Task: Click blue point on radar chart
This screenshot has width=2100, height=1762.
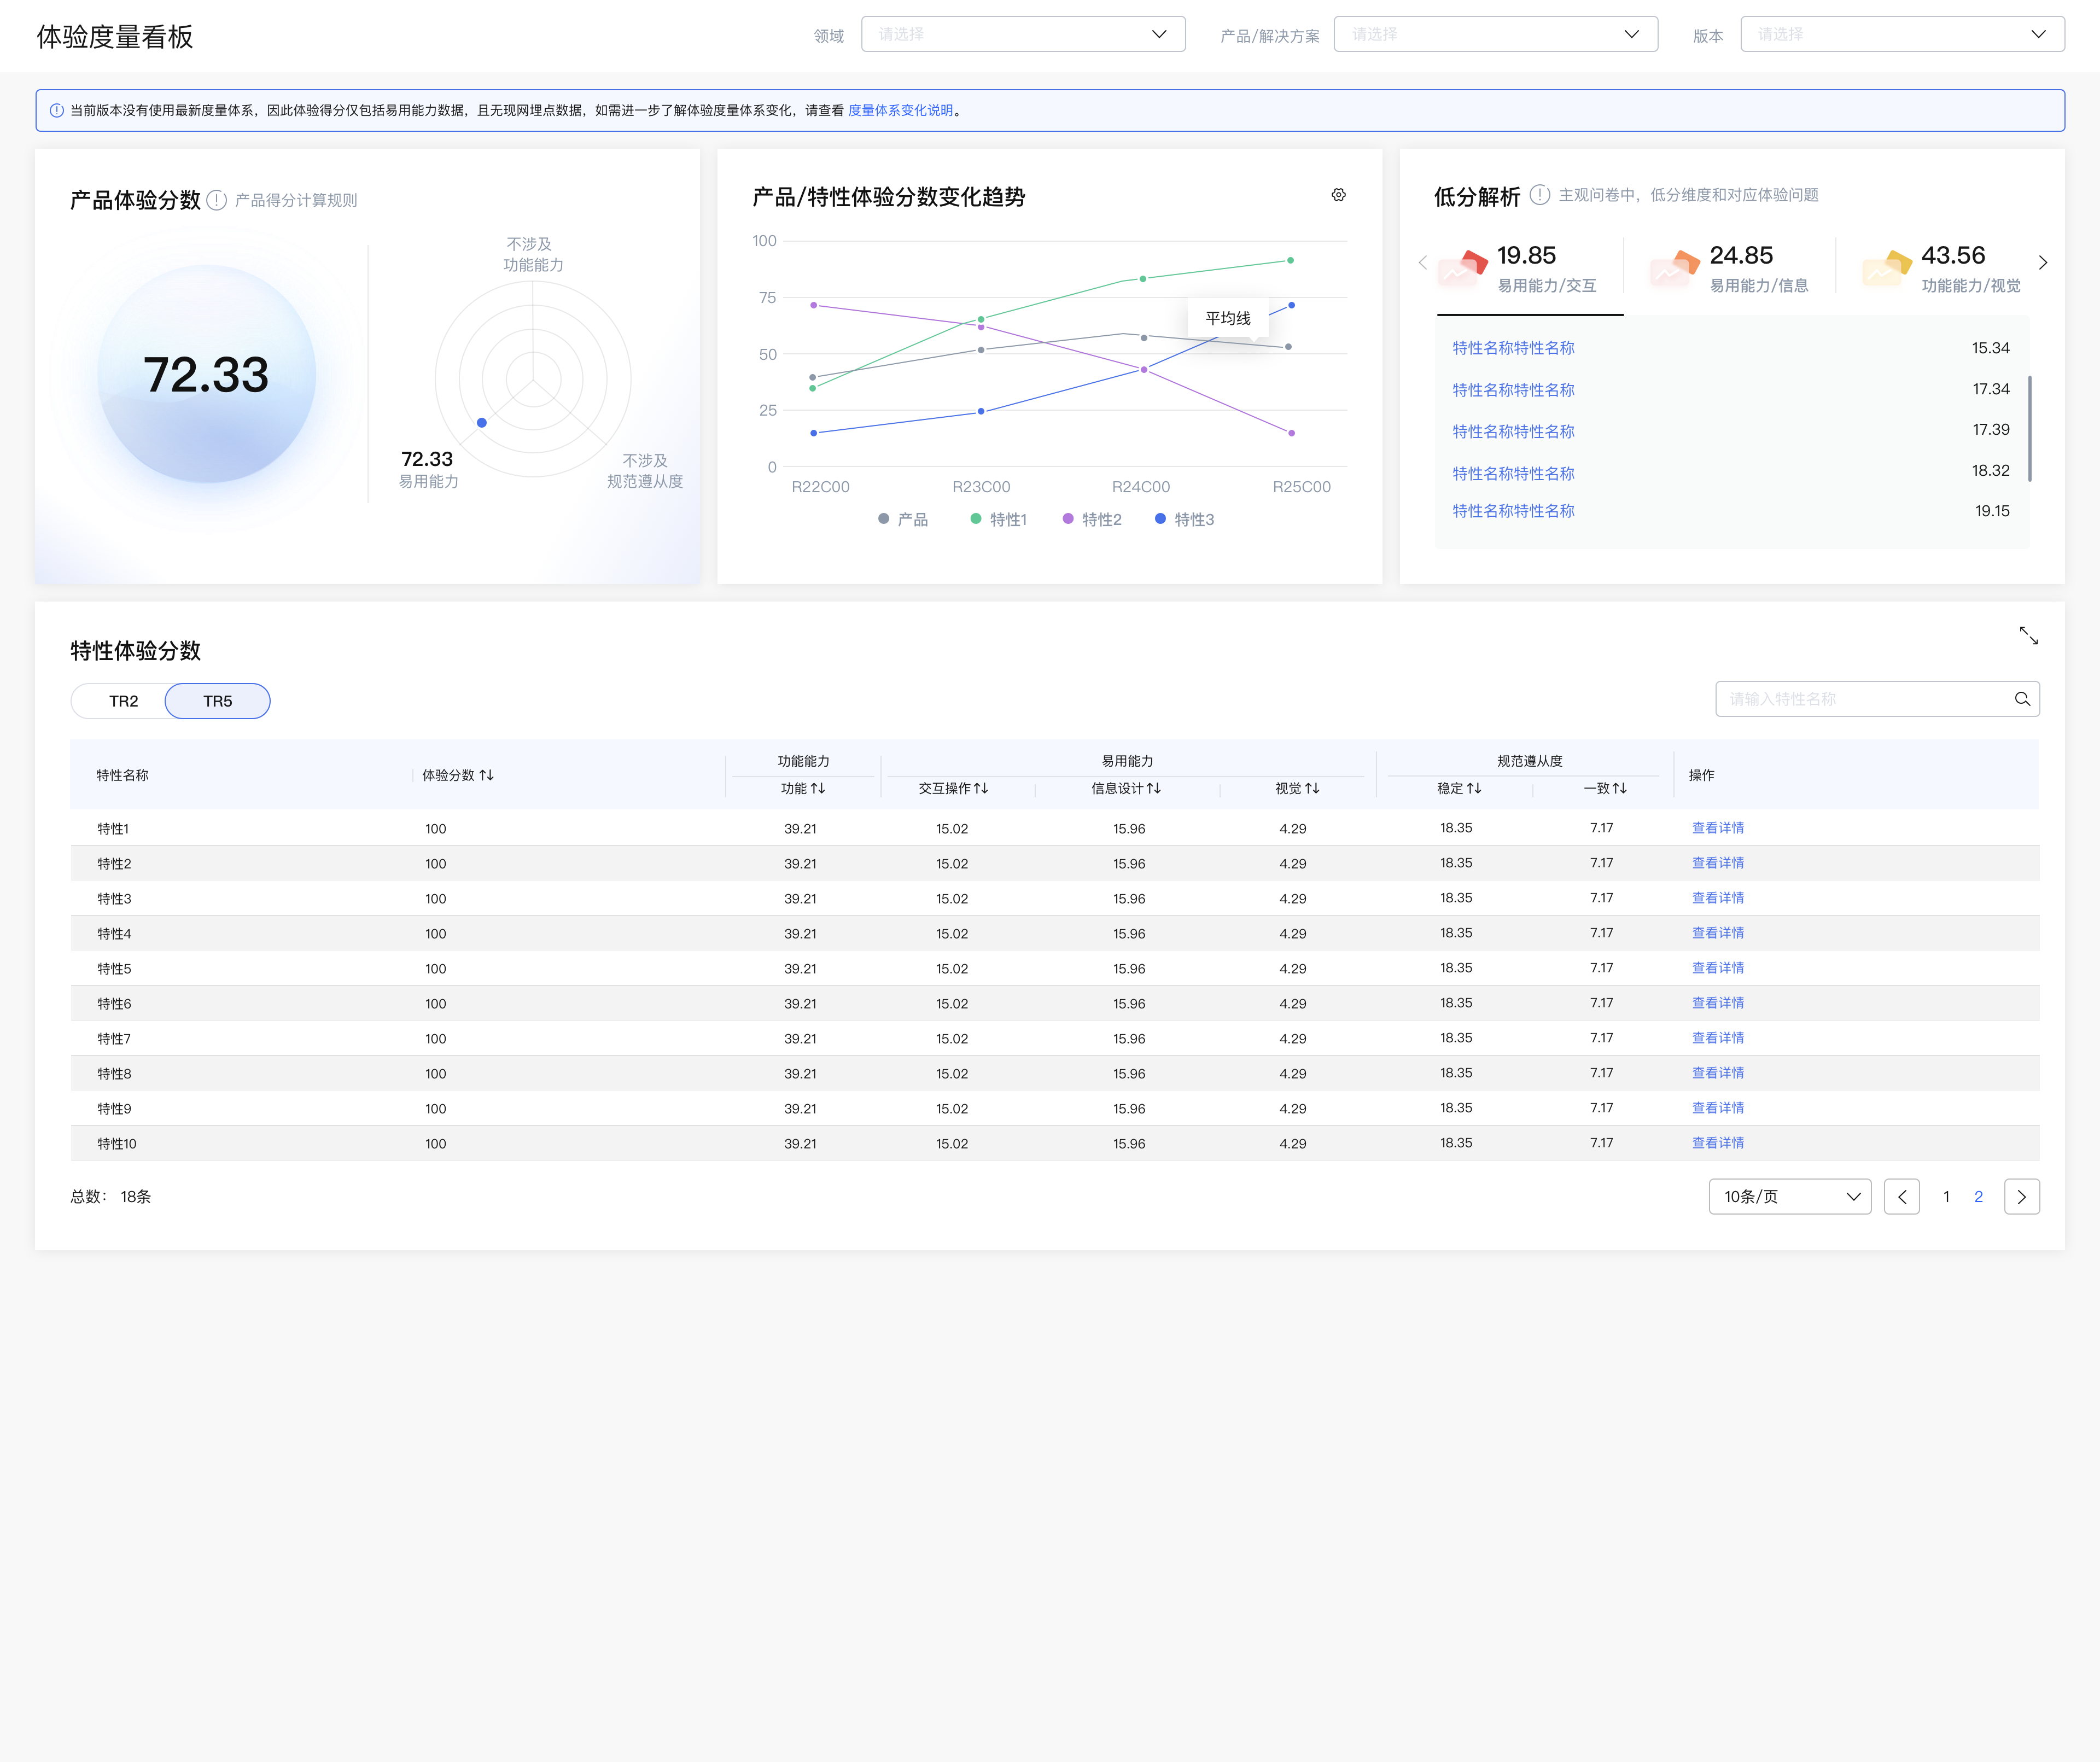Action: 482,423
